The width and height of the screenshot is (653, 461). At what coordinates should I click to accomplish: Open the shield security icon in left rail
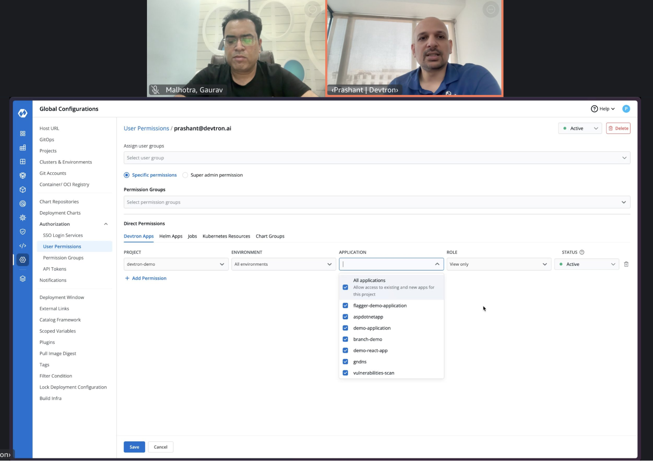[x=23, y=231]
